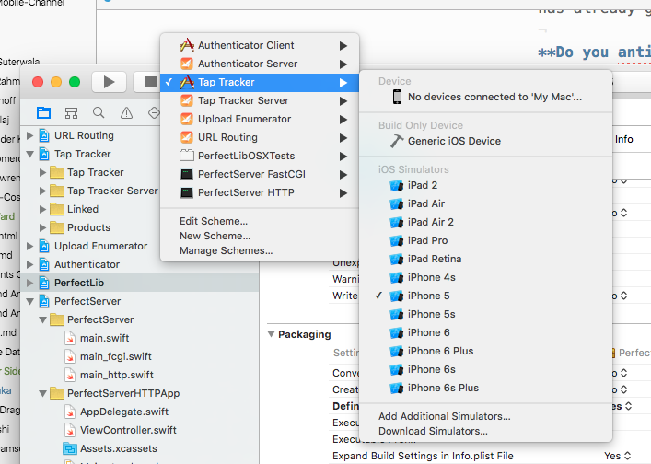The image size is (651, 464).
Task: Choose Edit Scheme… from menu
Action: [214, 221]
